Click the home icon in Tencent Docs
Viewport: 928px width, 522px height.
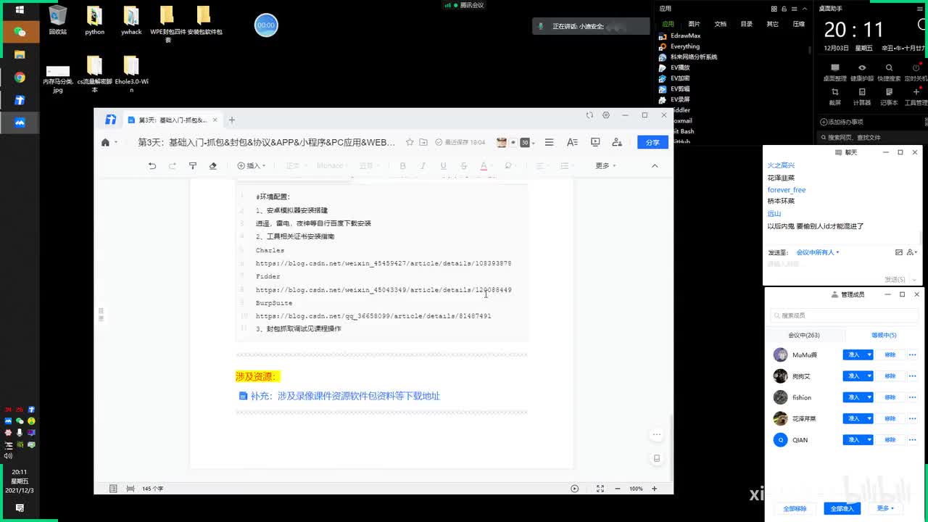click(105, 142)
